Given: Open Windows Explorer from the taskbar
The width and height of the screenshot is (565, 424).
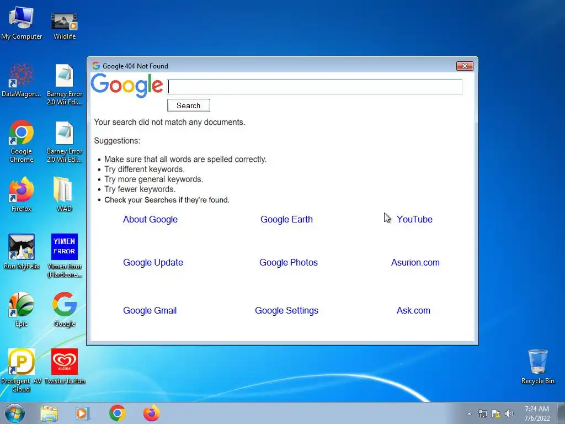Looking at the screenshot, I should point(49,414).
